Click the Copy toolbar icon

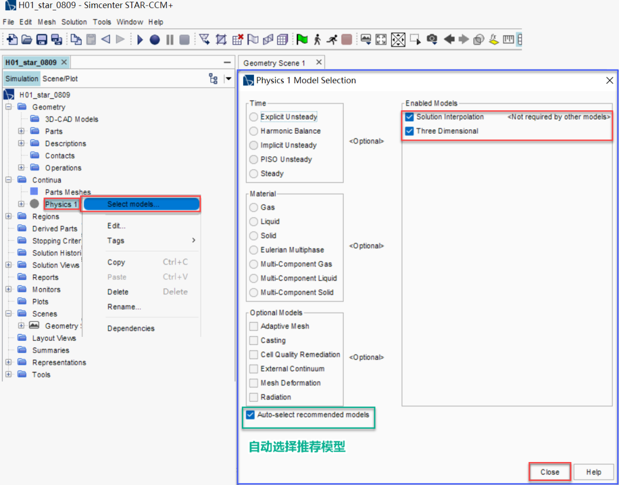tap(76, 39)
